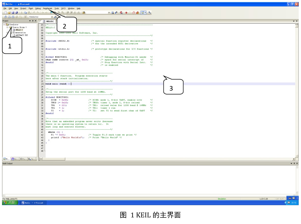Collapse code fold at line 01
Image resolution: width=301 pixels, height=224 pixels.
coord(44,25)
